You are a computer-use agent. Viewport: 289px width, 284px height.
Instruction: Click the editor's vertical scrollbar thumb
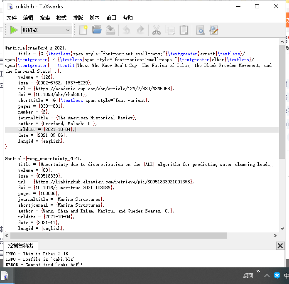pos(282,101)
